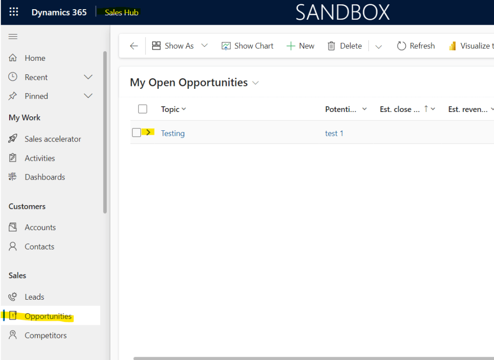
Task: Open the Delete split-button dropdown arrow
Action: [x=379, y=46]
